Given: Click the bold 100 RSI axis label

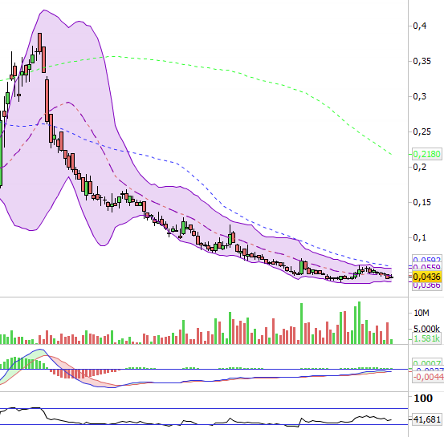Looking at the screenshot, I should (x=423, y=399).
